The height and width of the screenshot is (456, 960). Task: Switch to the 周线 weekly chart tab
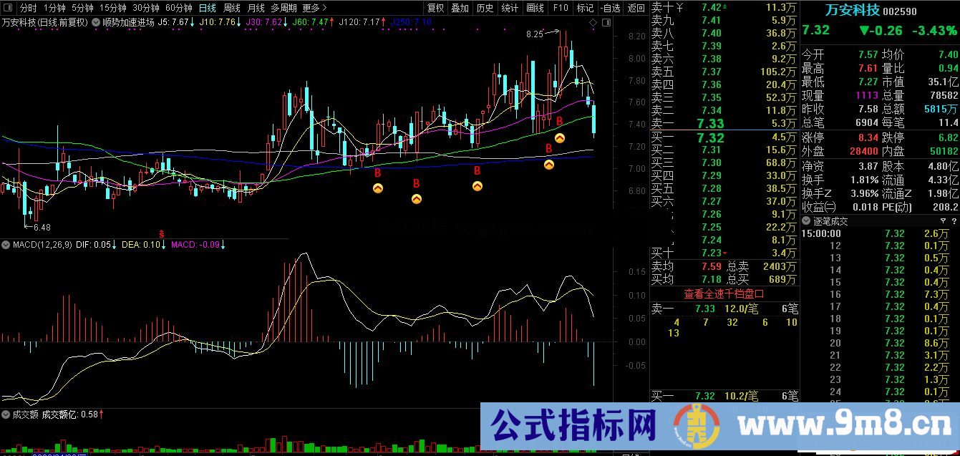point(231,7)
